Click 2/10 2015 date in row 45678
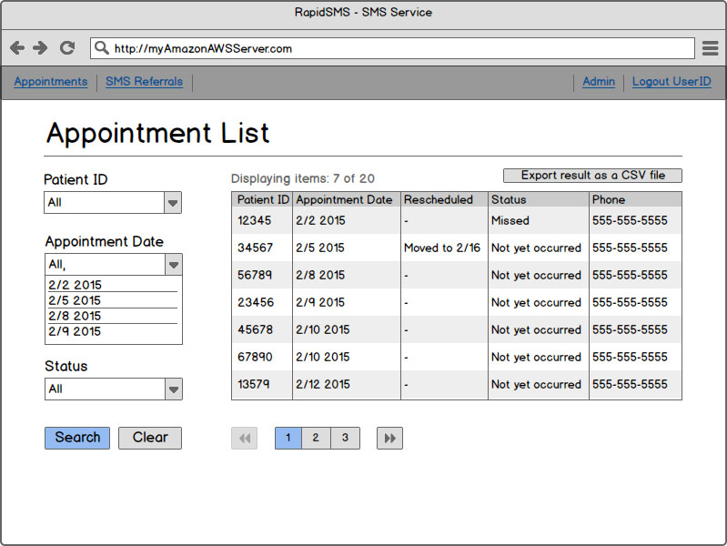 click(323, 329)
